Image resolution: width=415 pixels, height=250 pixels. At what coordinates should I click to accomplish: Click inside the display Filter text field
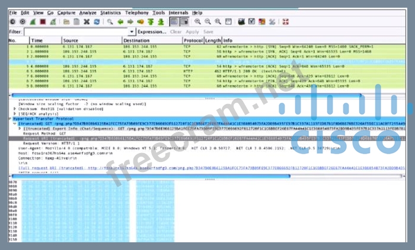[77, 31]
